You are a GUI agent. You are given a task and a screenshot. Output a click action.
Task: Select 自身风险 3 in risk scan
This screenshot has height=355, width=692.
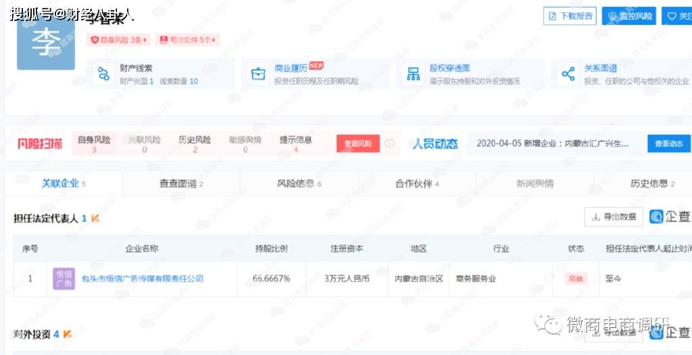click(94, 144)
